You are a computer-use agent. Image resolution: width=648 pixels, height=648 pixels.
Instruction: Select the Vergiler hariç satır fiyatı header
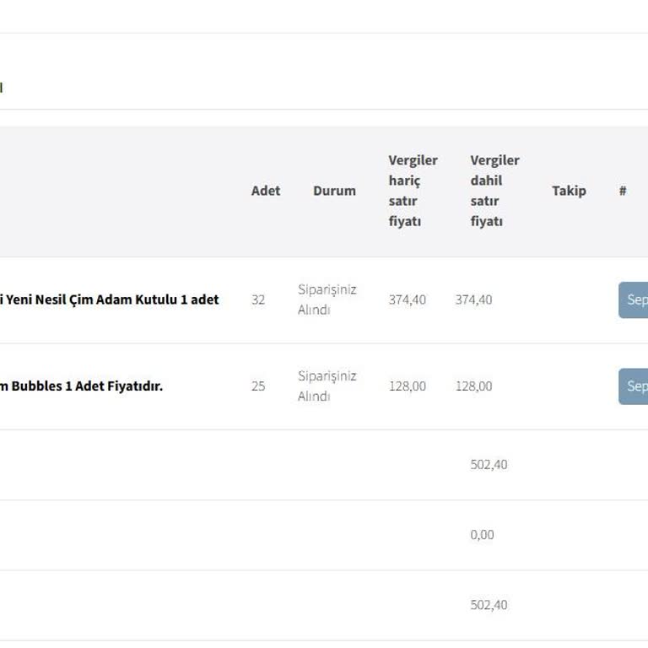(413, 191)
